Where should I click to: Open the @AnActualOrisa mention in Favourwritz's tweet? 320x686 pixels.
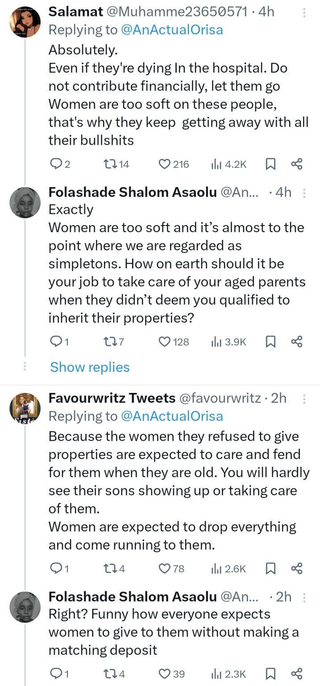(x=172, y=416)
